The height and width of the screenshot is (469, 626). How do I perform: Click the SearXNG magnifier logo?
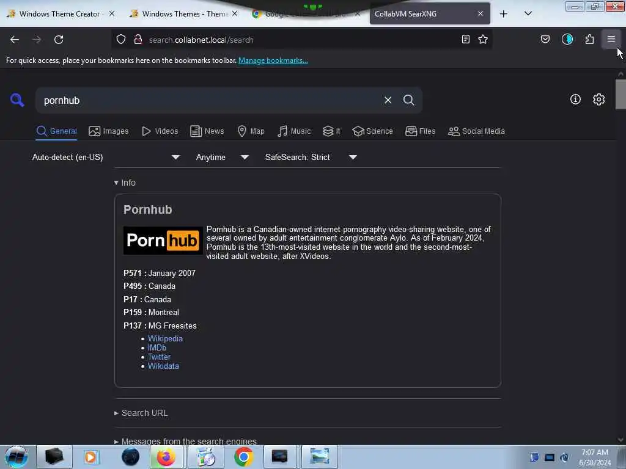17,100
